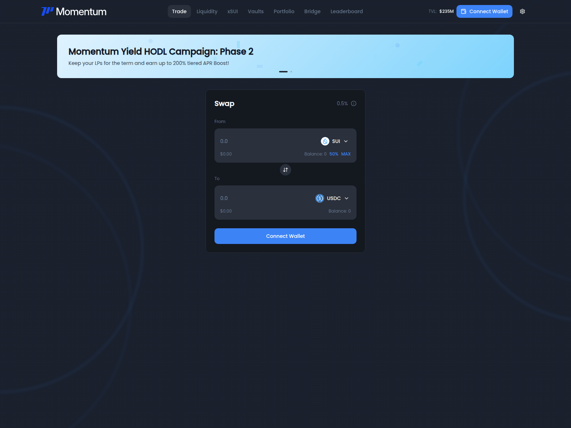The height and width of the screenshot is (428, 571).
Task: Open the Leaderboard tab
Action: 347,11
